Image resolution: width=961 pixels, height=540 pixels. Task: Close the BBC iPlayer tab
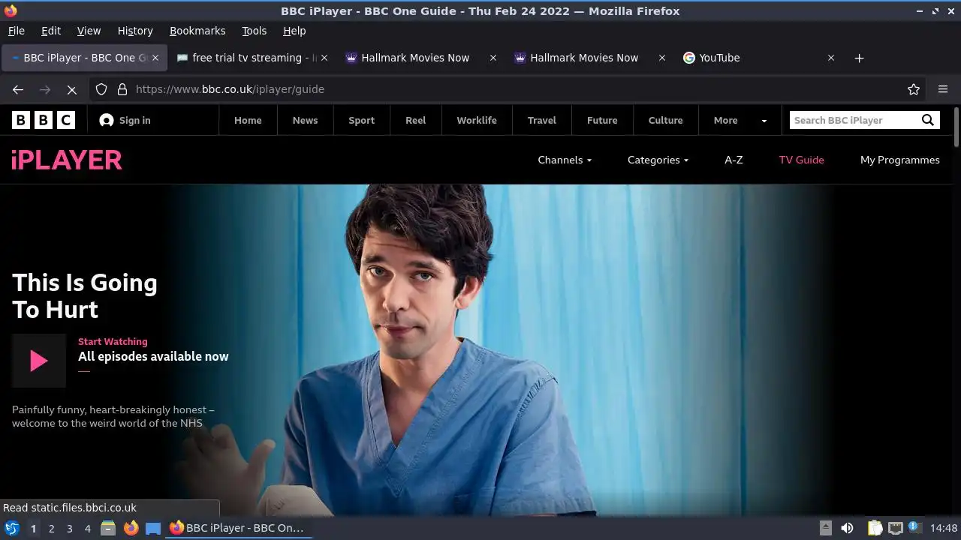coord(156,58)
